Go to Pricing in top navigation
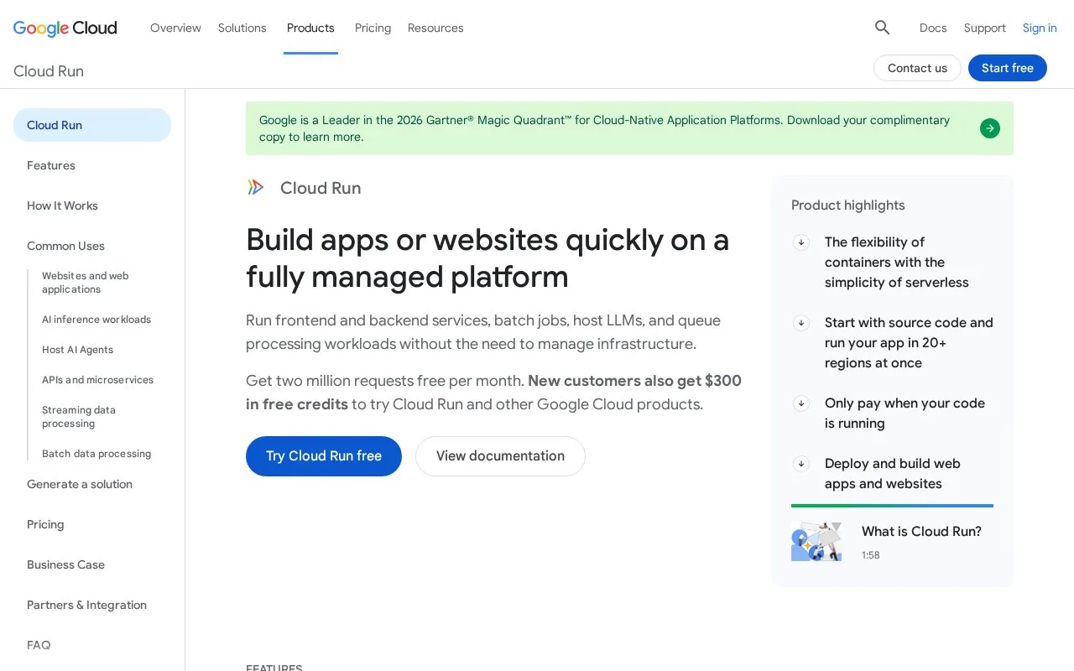The image size is (1074, 671). [x=373, y=28]
